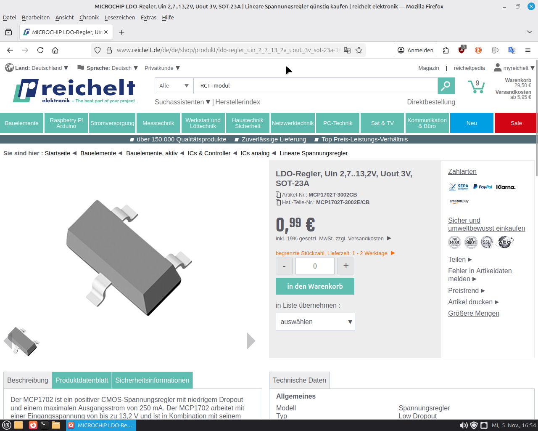This screenshot has width=538, height=431.
Task: Click the translate page icon in address bar
Action: click(x=347, y=50)
